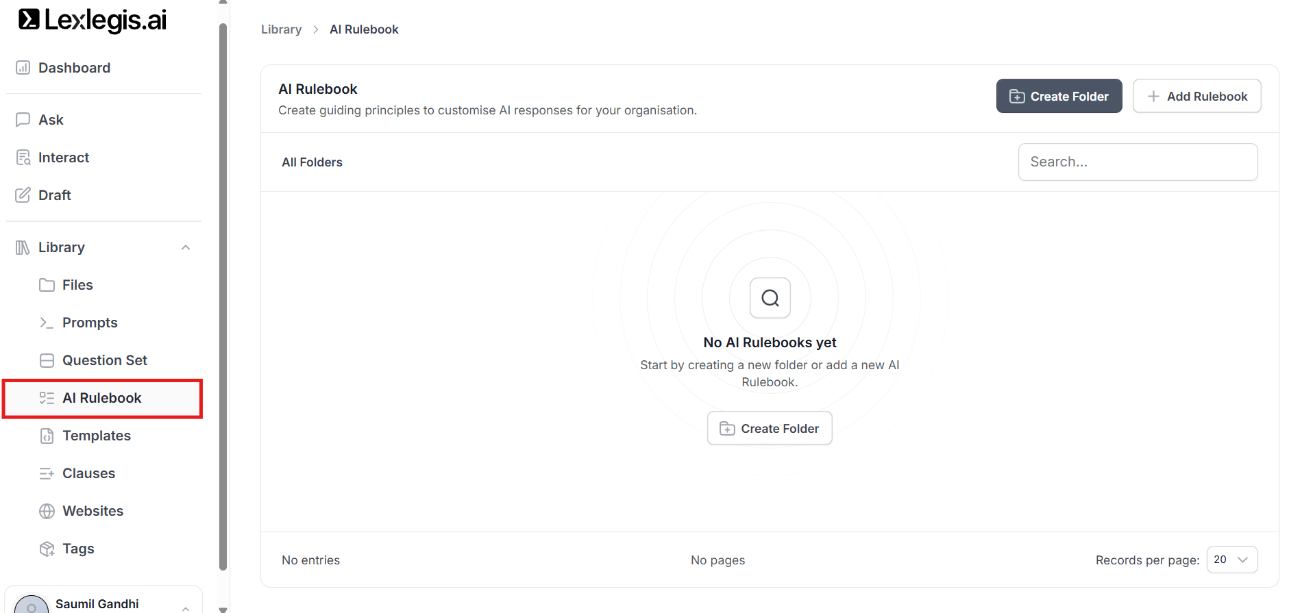The width and height of the screenshot is (1289, 613).
Task: Click the dark Create Folder button
Action: [x=1059, y=97]
